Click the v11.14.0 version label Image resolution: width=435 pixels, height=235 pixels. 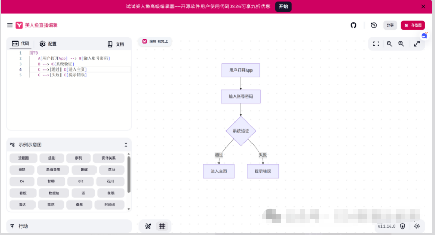point(386,227)
